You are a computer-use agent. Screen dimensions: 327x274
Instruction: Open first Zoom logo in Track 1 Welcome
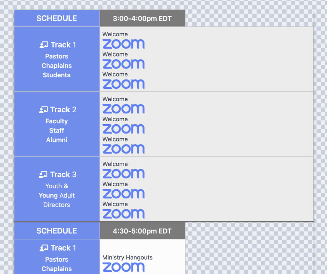coord(123,44)
